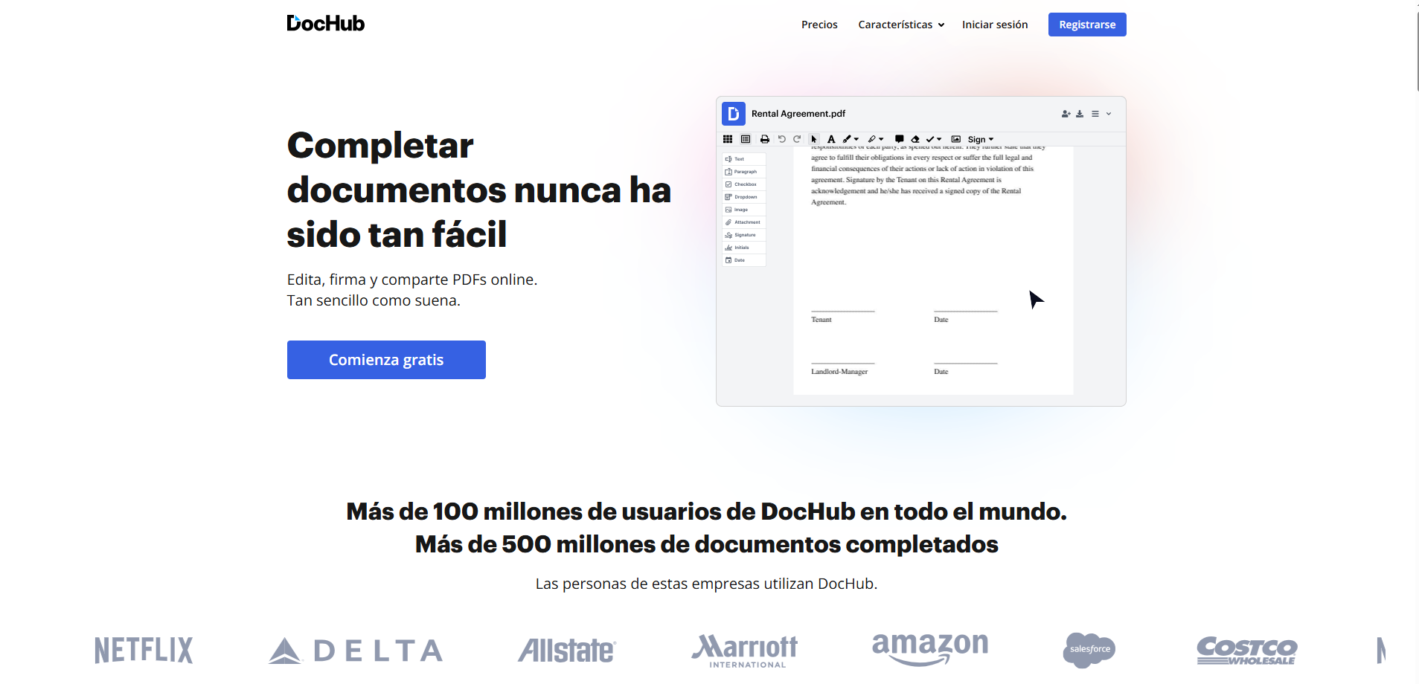The image size is (1419, 684).
Task: Toggle the fields sidebar list icon
Action: 746,139
